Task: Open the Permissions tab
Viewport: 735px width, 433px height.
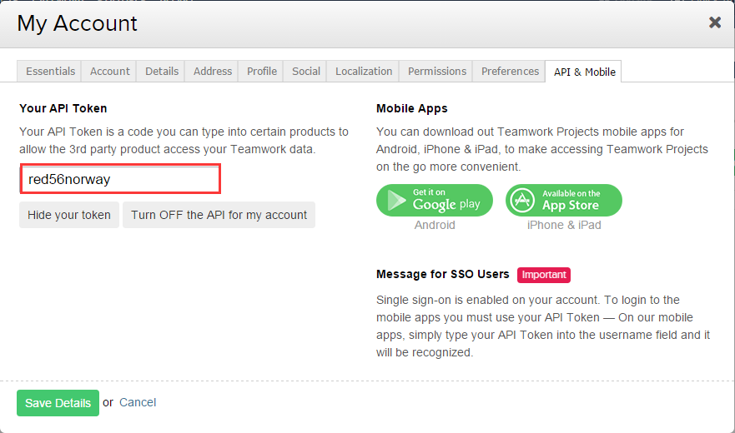Action: click(436, 71)
